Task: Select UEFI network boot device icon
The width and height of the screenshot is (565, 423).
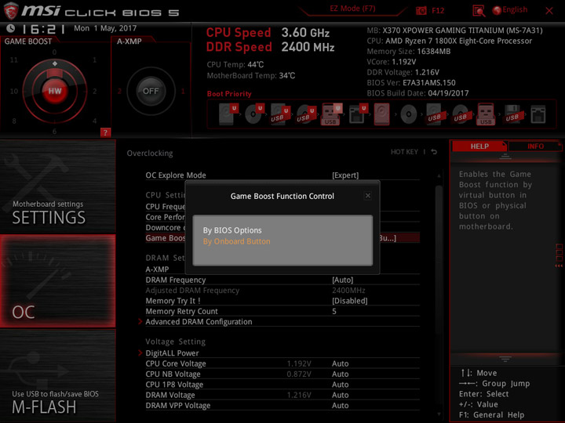Action: tap(359, 114)
